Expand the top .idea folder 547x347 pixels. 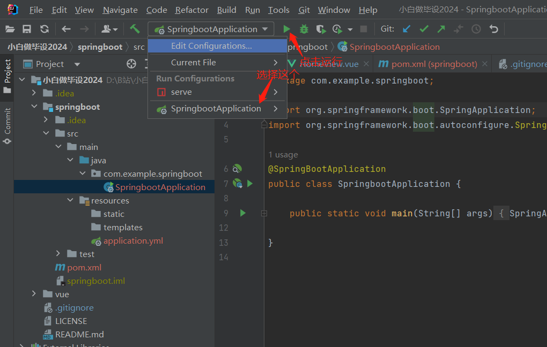coord(34,93)
